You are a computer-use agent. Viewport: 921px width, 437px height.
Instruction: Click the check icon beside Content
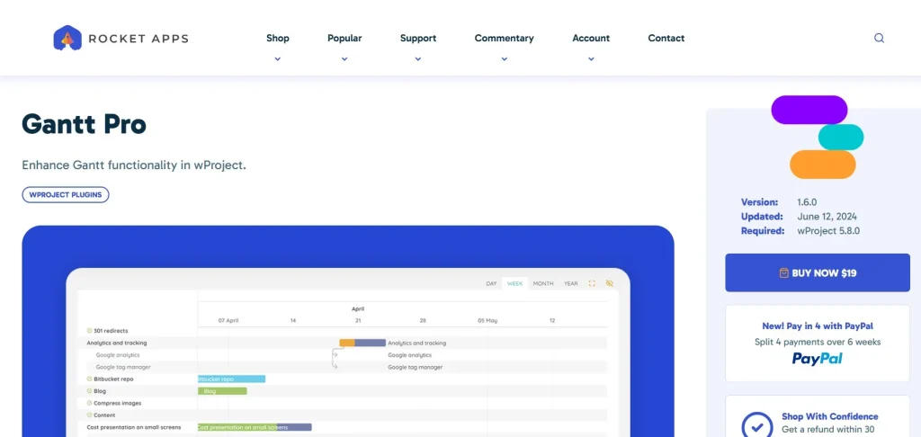(89, 415)
